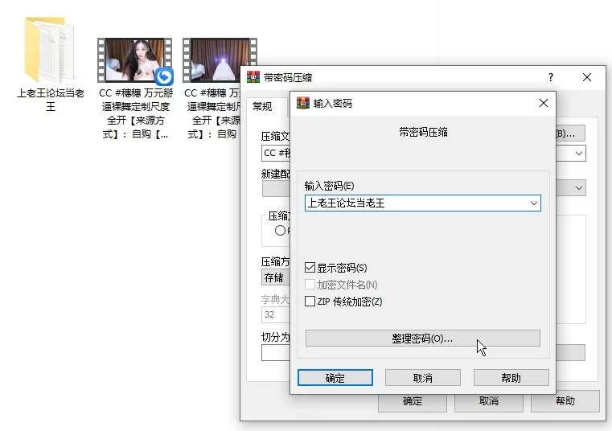Click the WinRAR icon in 带密码压缩 title bar

[253, 77]
